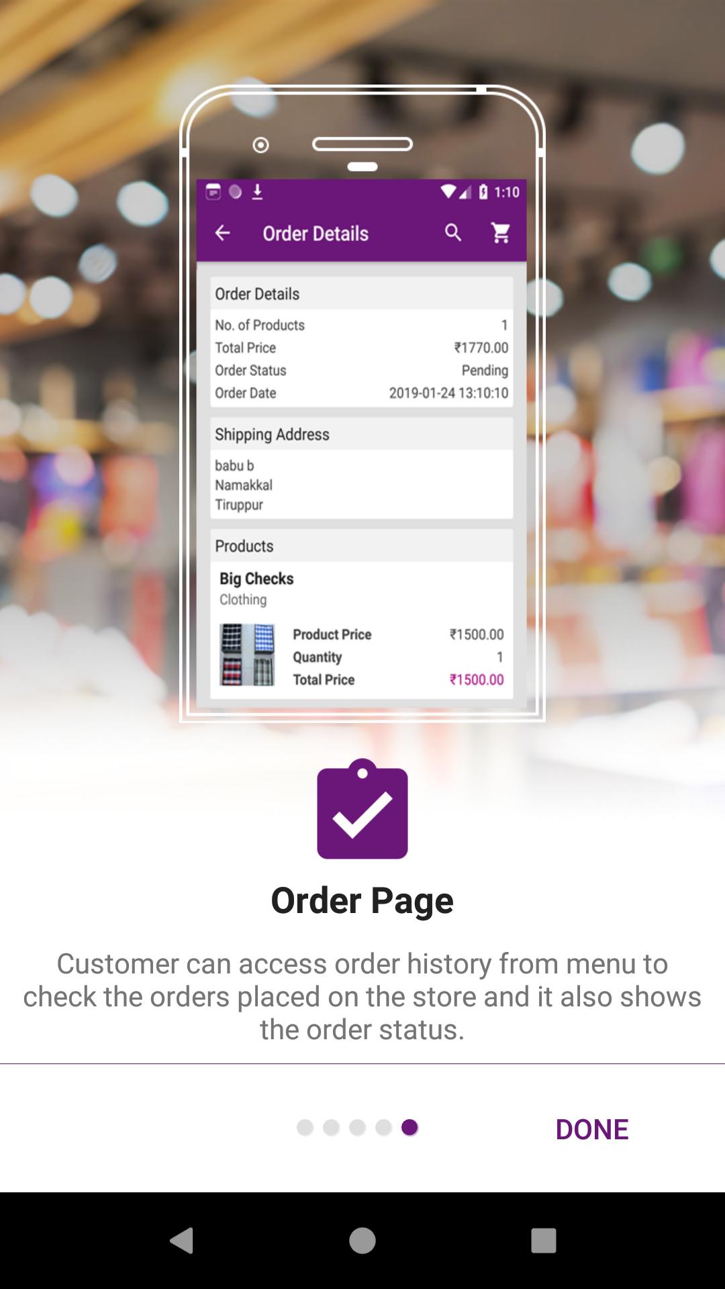Go to fourth onboarding page dot

coord(383,1127)
